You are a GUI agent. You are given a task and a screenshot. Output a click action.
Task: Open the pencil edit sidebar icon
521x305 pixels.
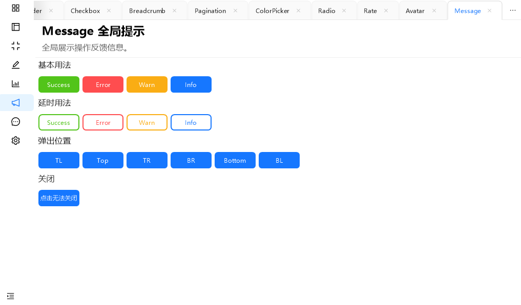click(x=15, y=64)
